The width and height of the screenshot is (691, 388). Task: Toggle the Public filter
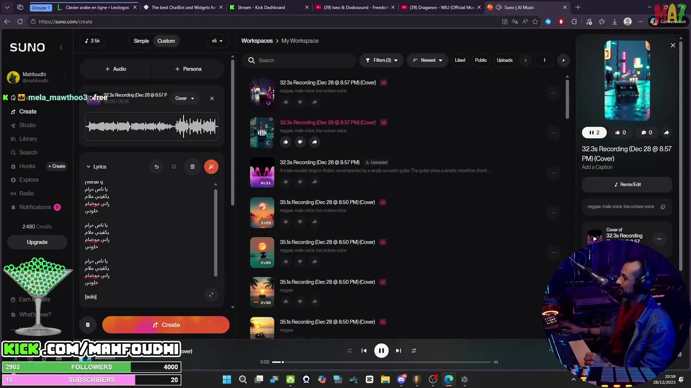[x=481, y=60]
